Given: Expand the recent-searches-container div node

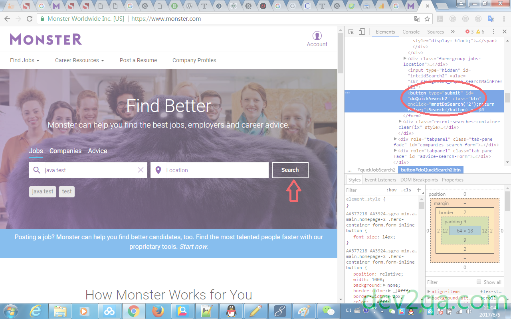Looking at the screenshot, I should tap(400, 122).
